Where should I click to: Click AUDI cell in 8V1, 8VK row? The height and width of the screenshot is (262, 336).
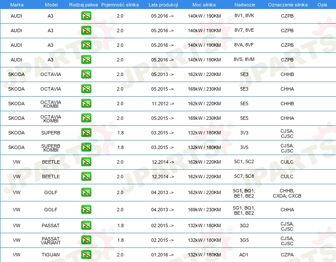point(16,16)
